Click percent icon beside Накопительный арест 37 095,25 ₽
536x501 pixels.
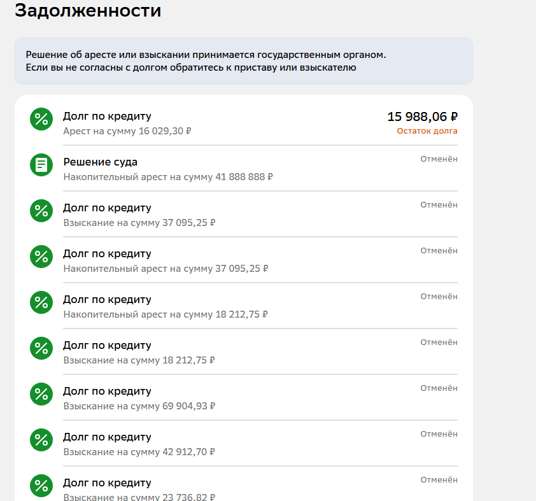tap(41, 257)
